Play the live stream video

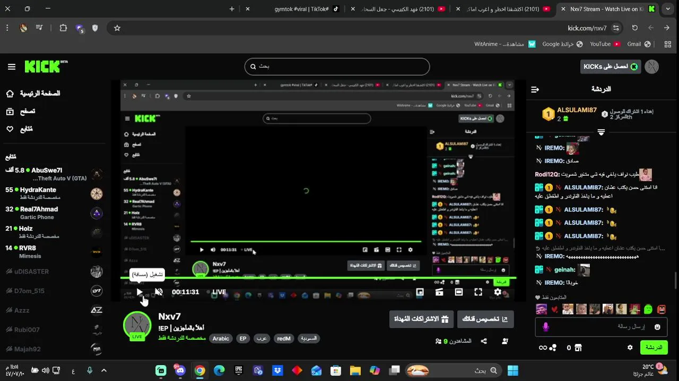[139, 292]
